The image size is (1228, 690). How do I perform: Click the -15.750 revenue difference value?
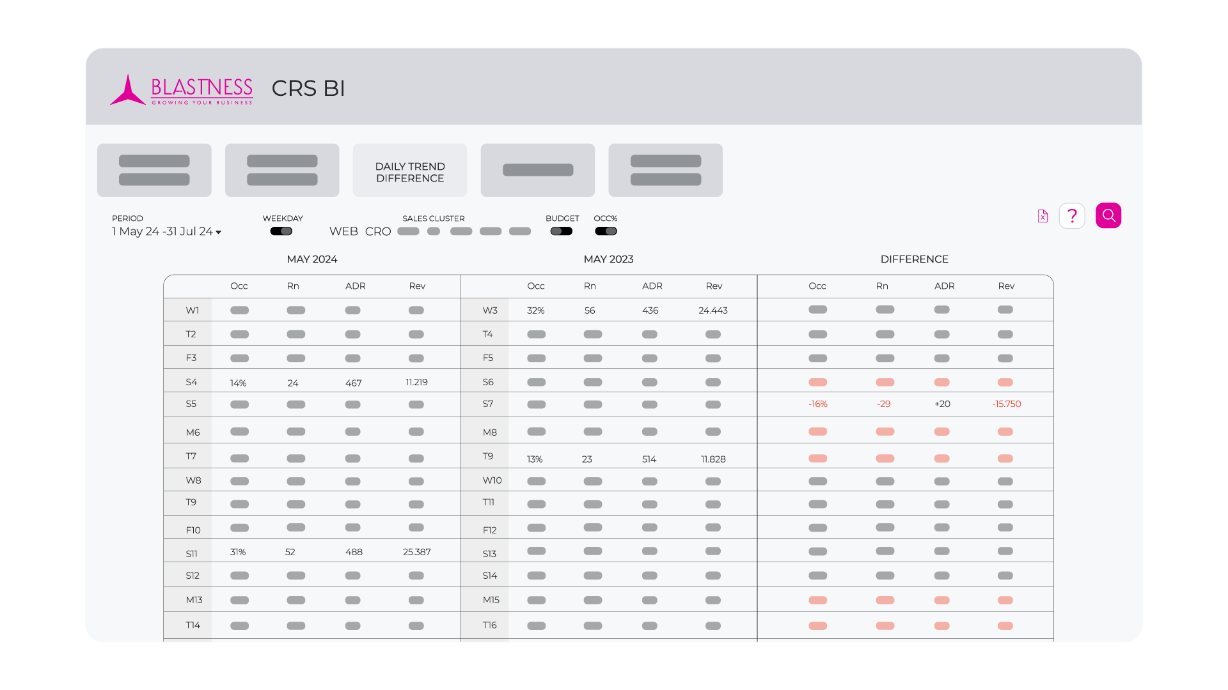tap(1006, 404)
